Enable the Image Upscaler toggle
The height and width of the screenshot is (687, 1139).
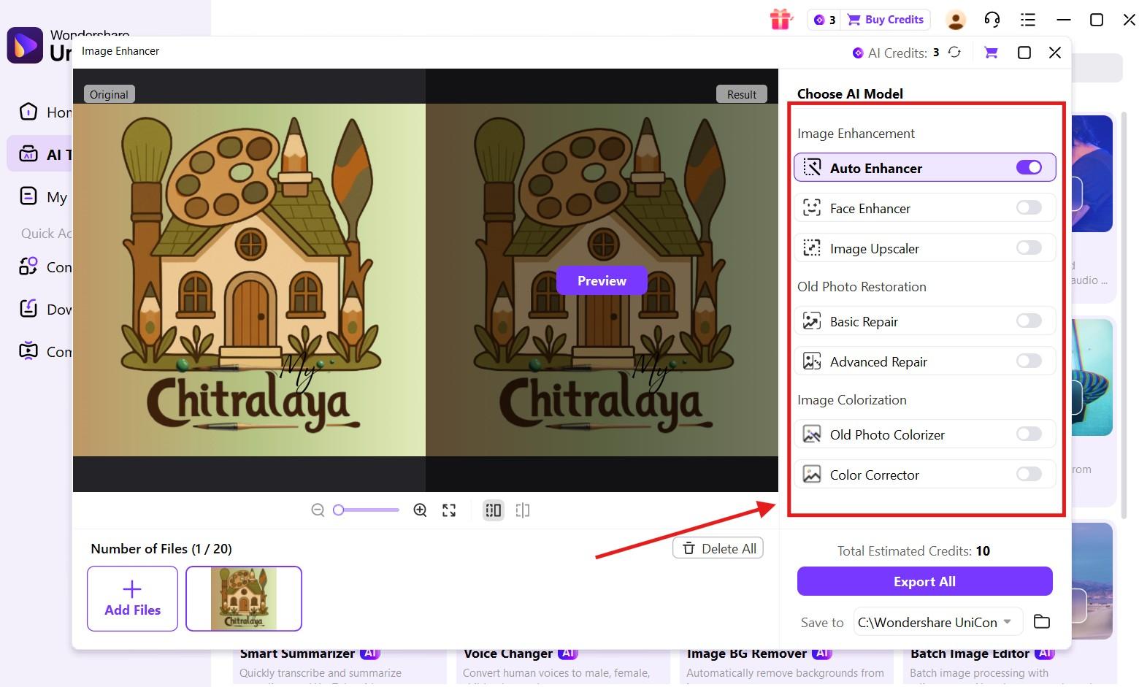1029,248
